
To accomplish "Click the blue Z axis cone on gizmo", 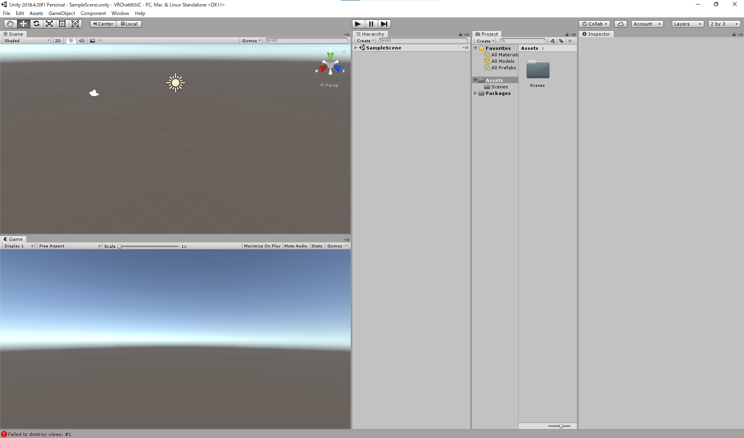I will coord(338,69).
